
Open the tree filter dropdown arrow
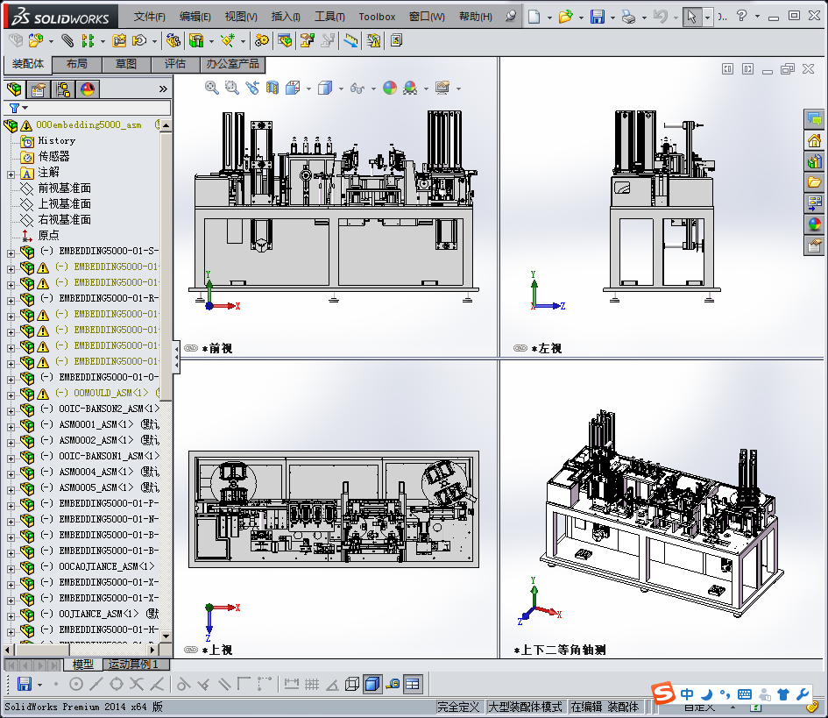click(25, 108)
